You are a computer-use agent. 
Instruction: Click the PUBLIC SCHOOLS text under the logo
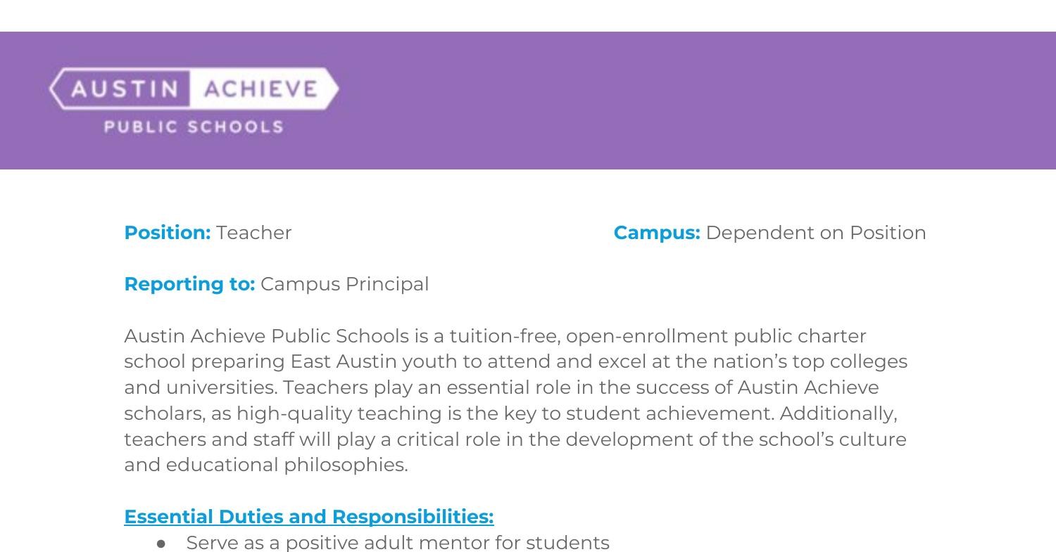(x=194, y=127)
